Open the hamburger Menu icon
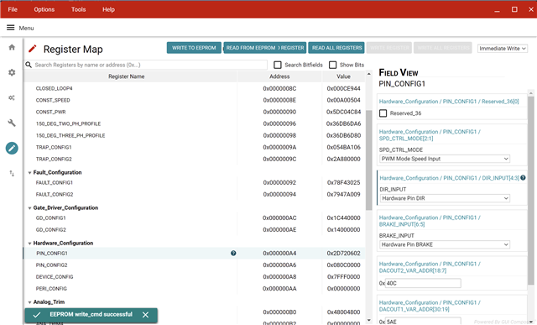The width and height of the screenshot is (537, 325). point(11,28)
